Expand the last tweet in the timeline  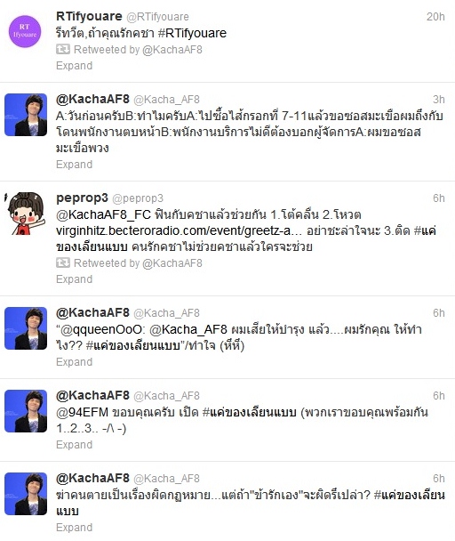74,528
